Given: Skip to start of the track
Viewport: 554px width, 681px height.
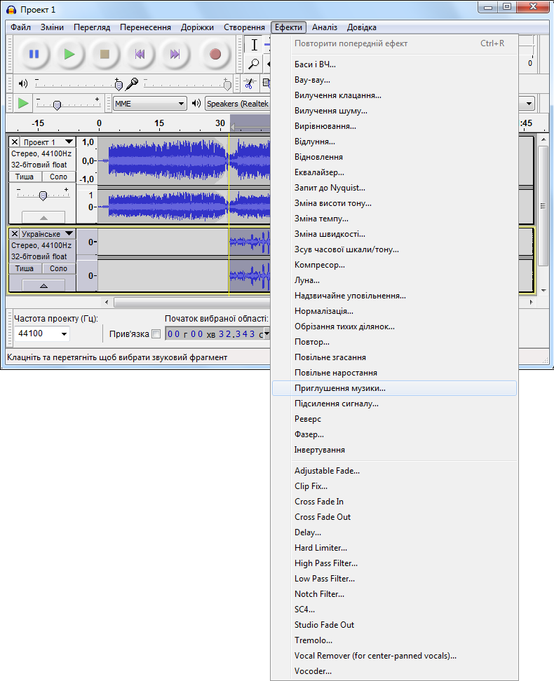Looking at the screenshot, I should (140, 54).
